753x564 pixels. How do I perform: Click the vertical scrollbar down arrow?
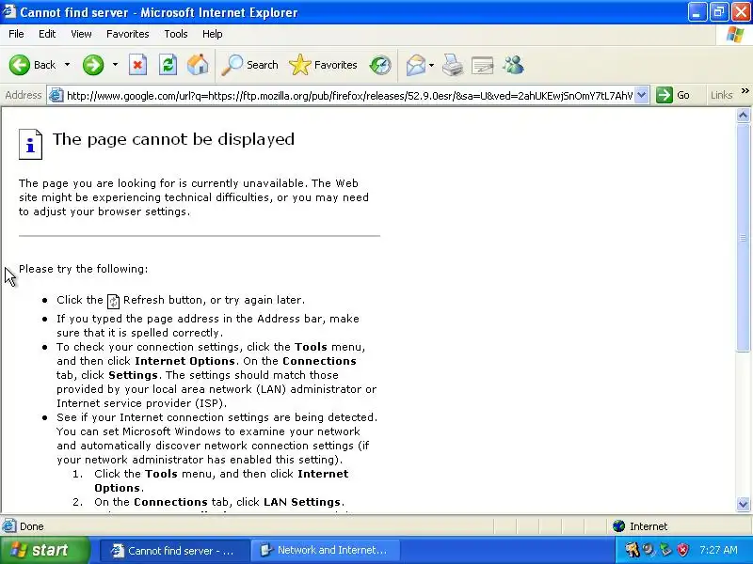(x=743, y=504)
